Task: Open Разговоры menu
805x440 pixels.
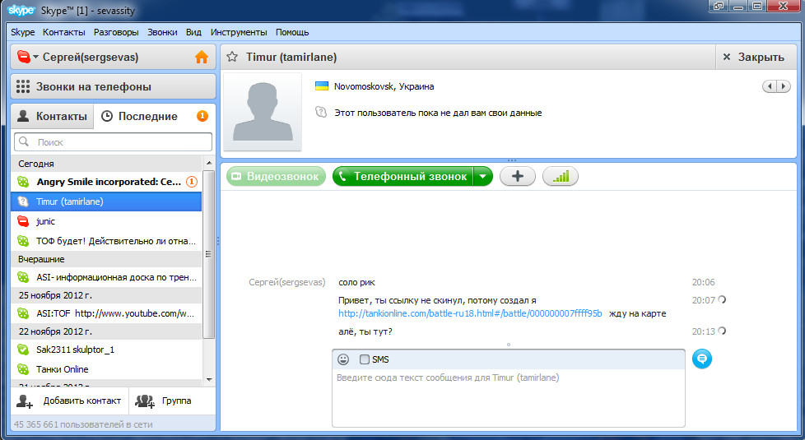Action: pos(116,32)
